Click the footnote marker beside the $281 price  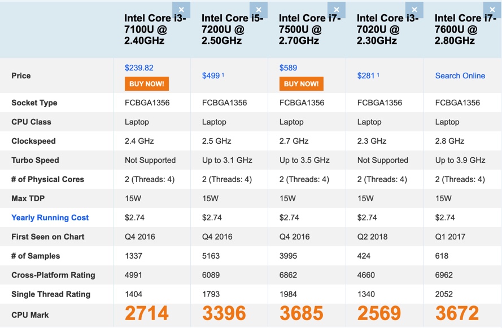tap(378, 74)
